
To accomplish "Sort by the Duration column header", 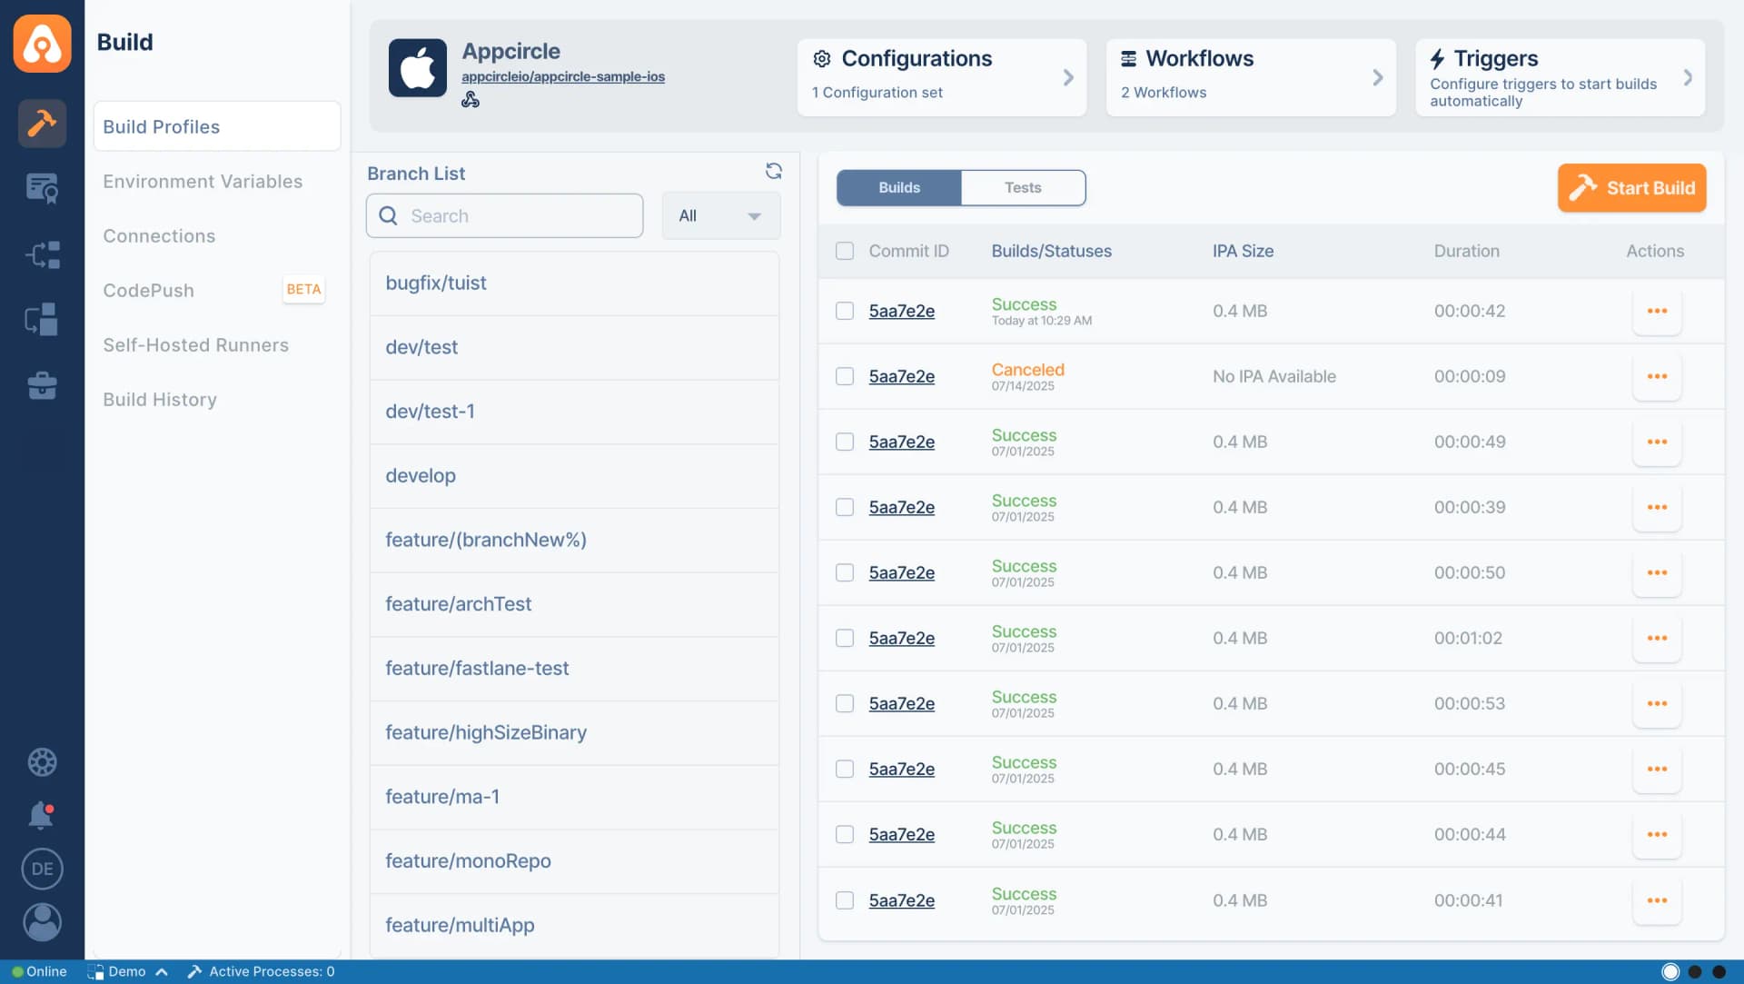I will click(1466, 251).
